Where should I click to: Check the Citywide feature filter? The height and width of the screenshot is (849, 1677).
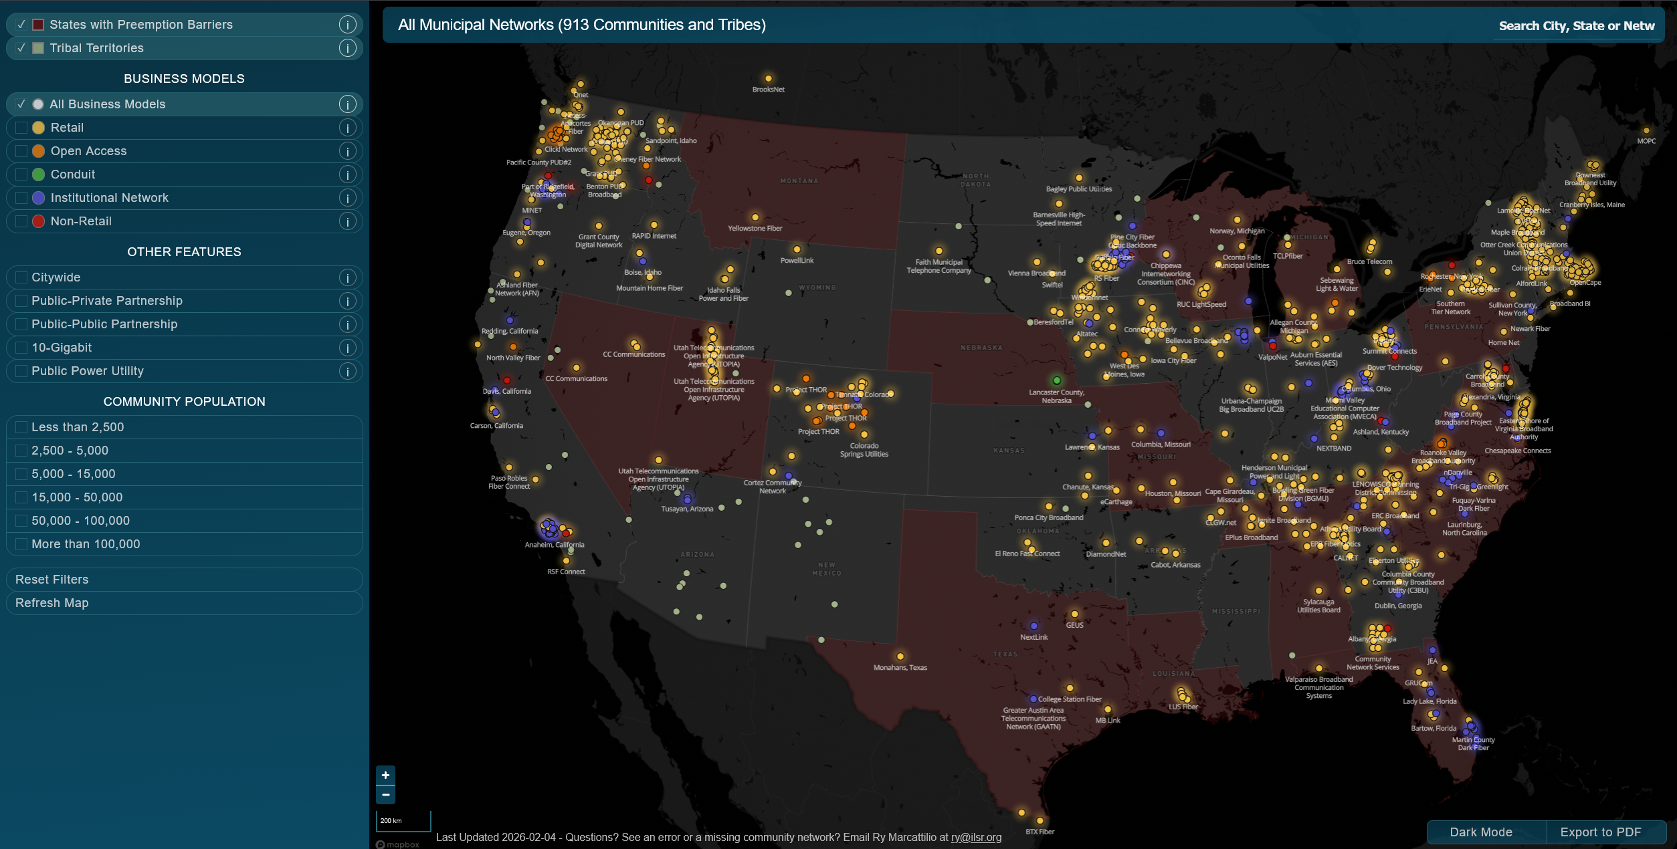tap(21, 277)
